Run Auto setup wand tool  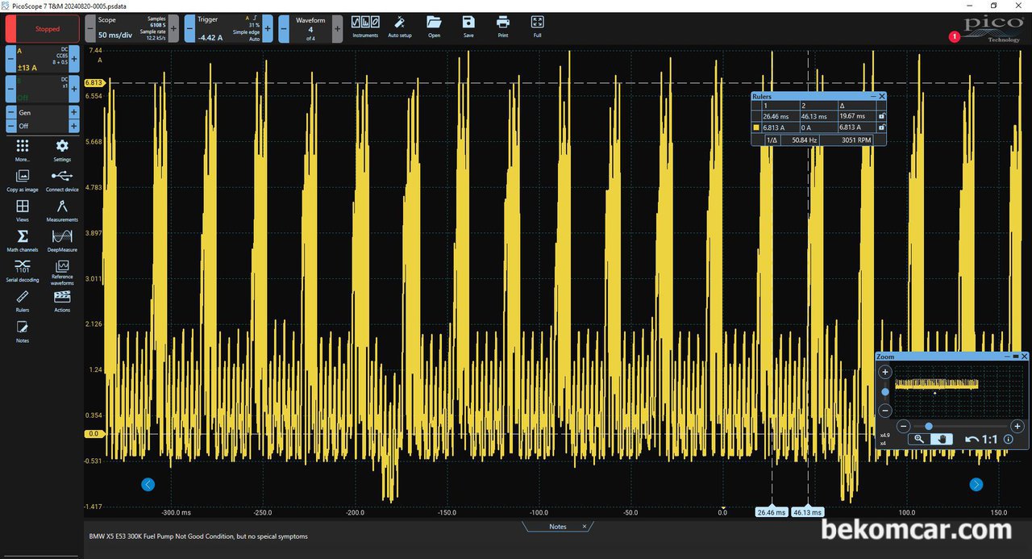pyautogui.click(x=400, y=27)
